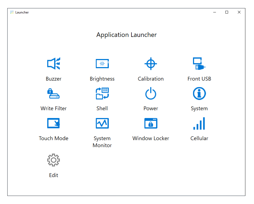Image resolution: width=254 pixels, height=204 pixels.
Task: Open the Calibration crosshair icon
Action: pyautogui.click(x=151, y=64)
